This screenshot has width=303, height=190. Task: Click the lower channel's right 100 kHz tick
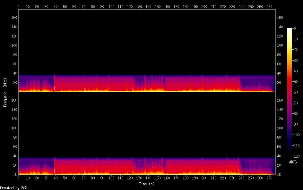(x=280, y=128)
